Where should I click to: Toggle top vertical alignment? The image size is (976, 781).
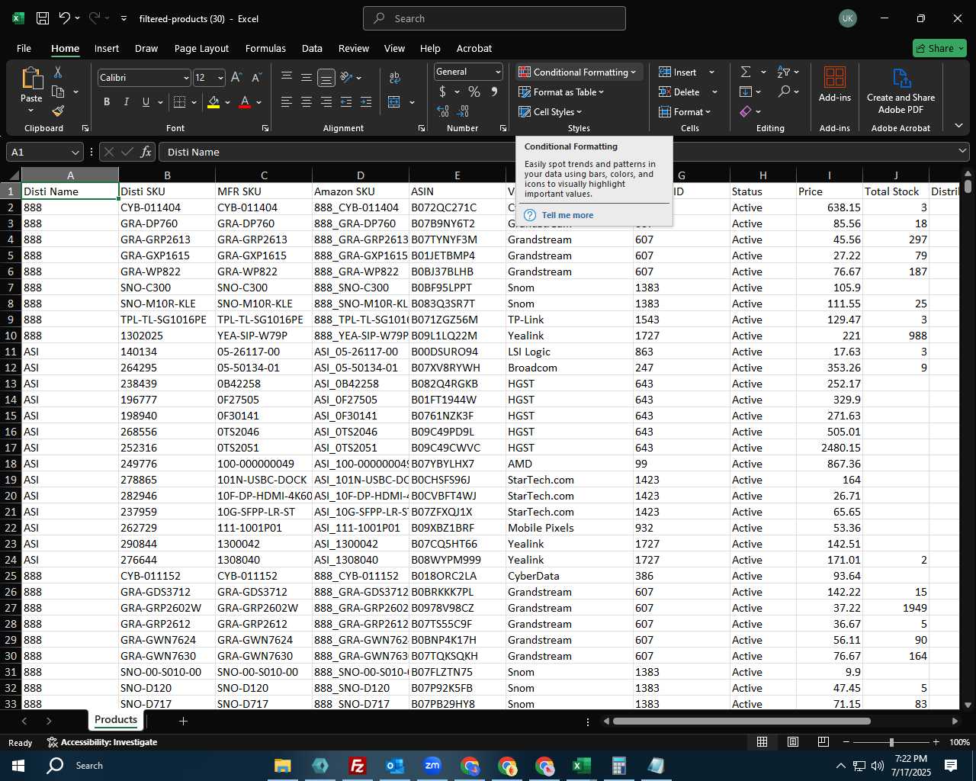pyautogui.click(x=287, y=77)
